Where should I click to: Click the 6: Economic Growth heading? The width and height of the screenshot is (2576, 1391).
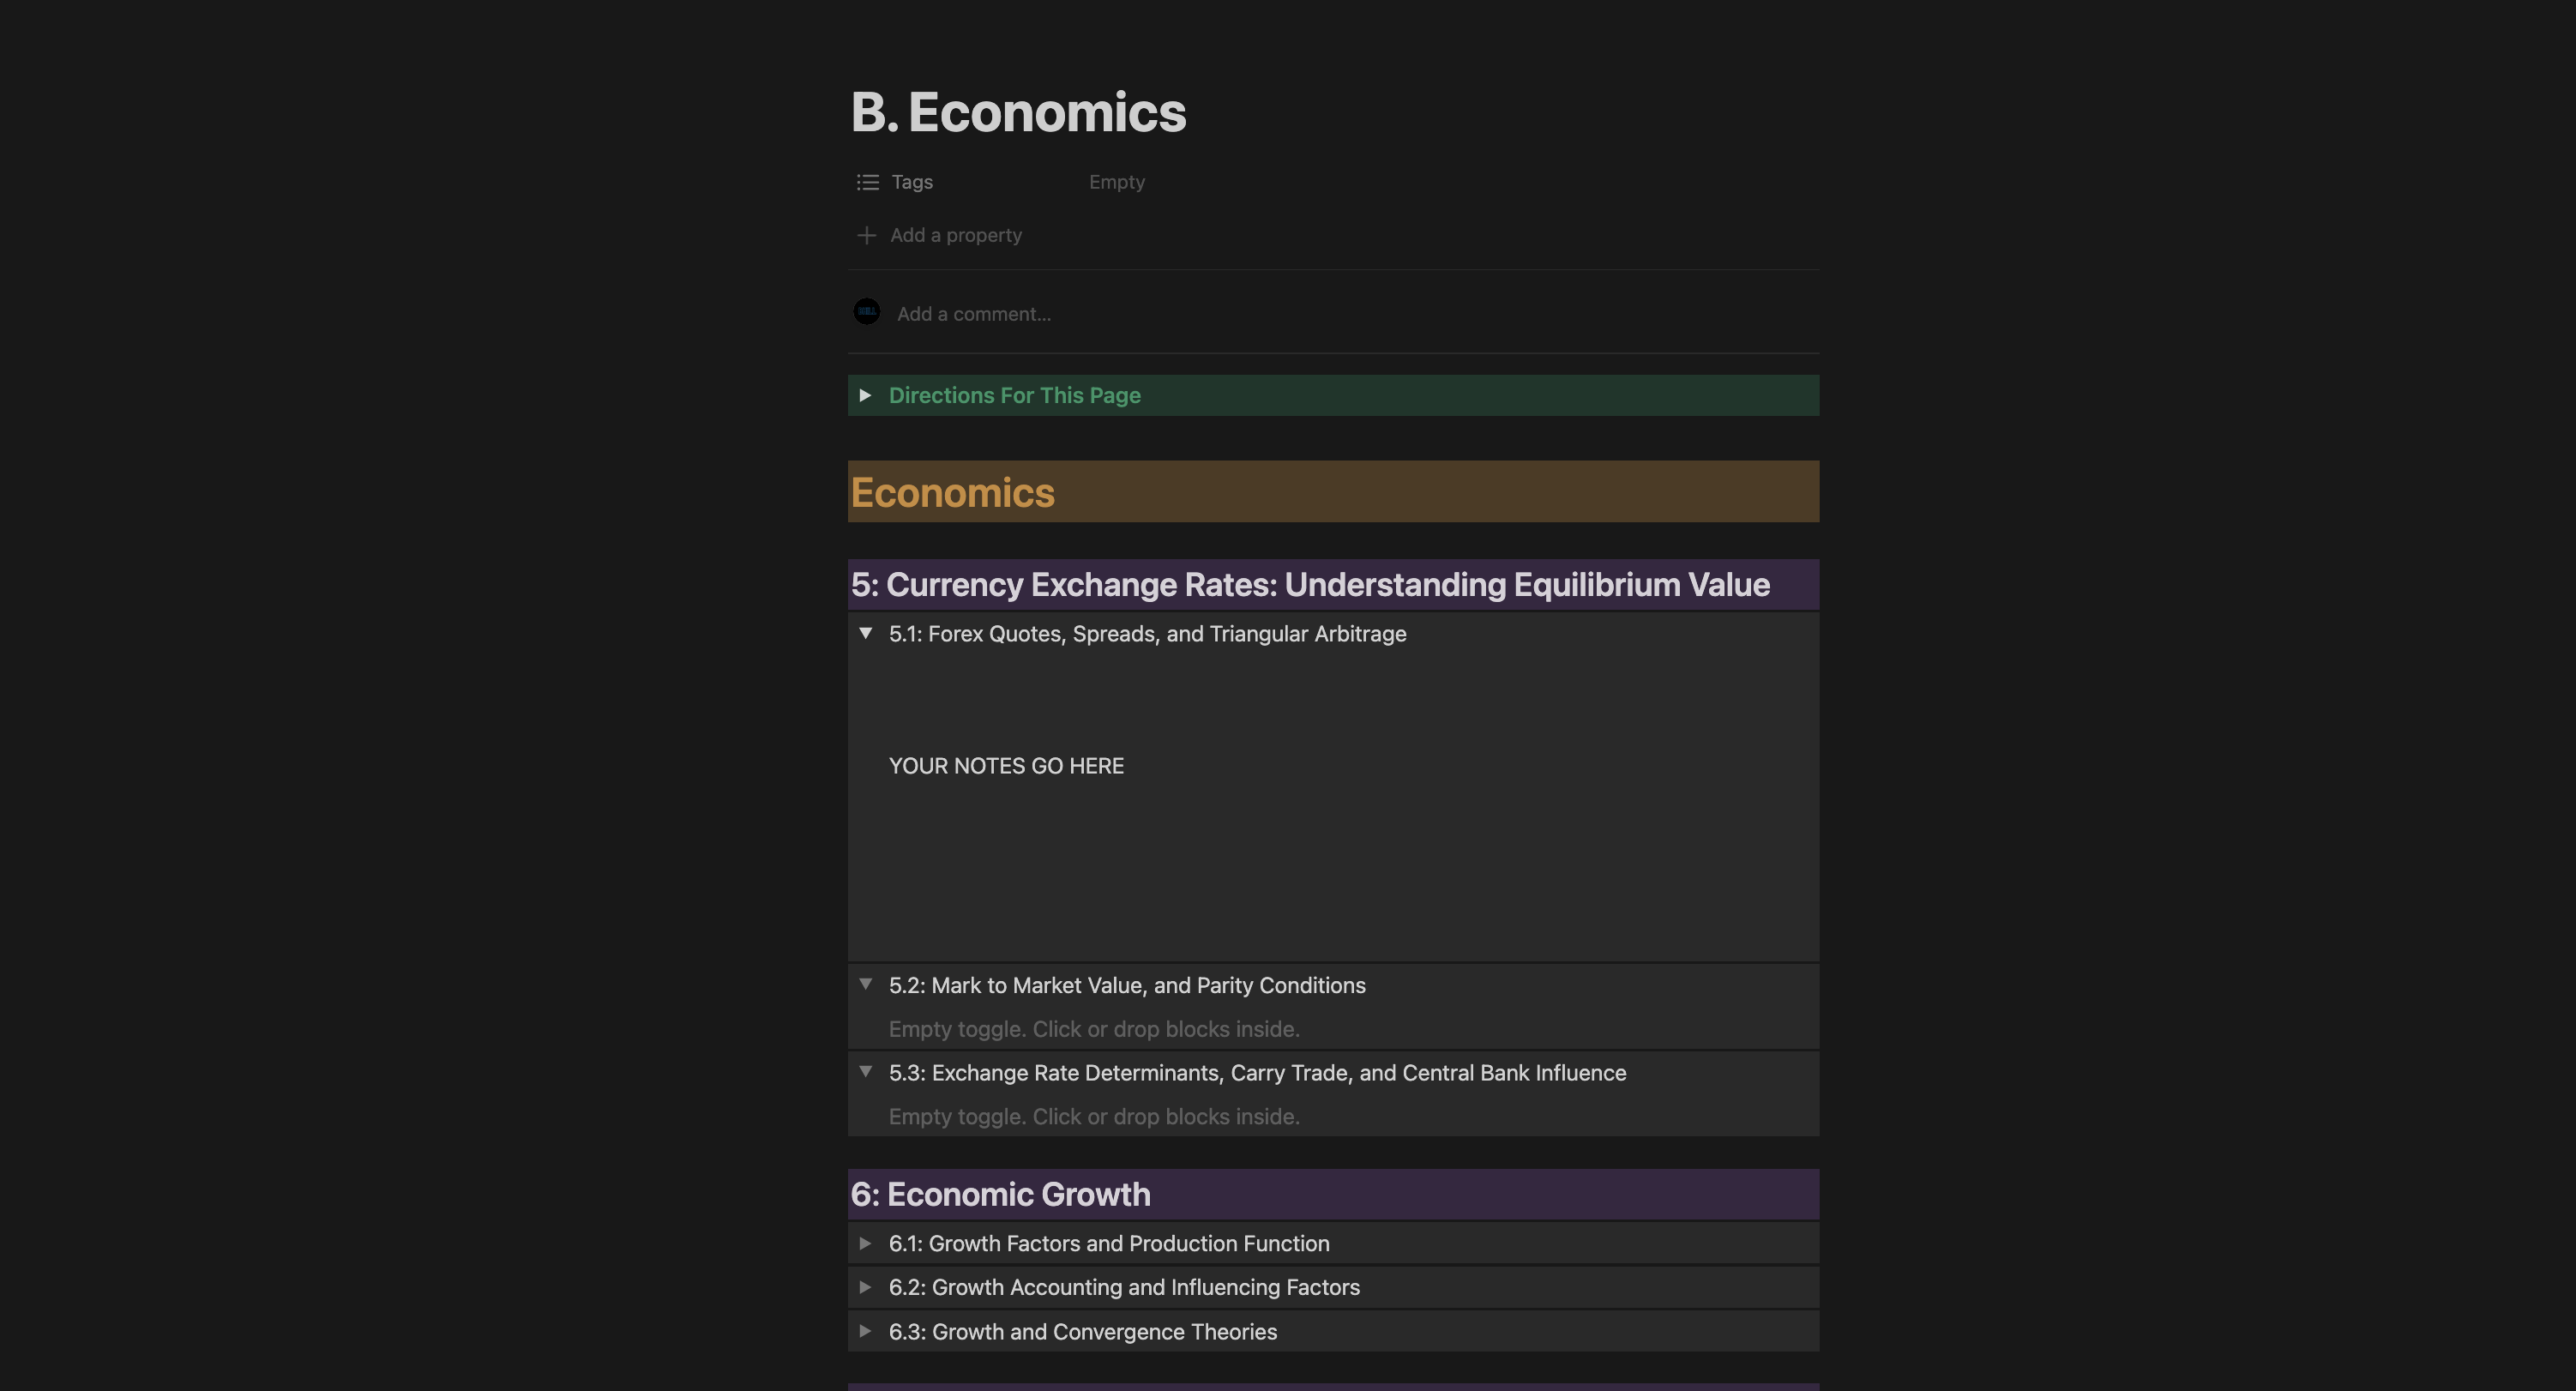coord(1000,1194)
